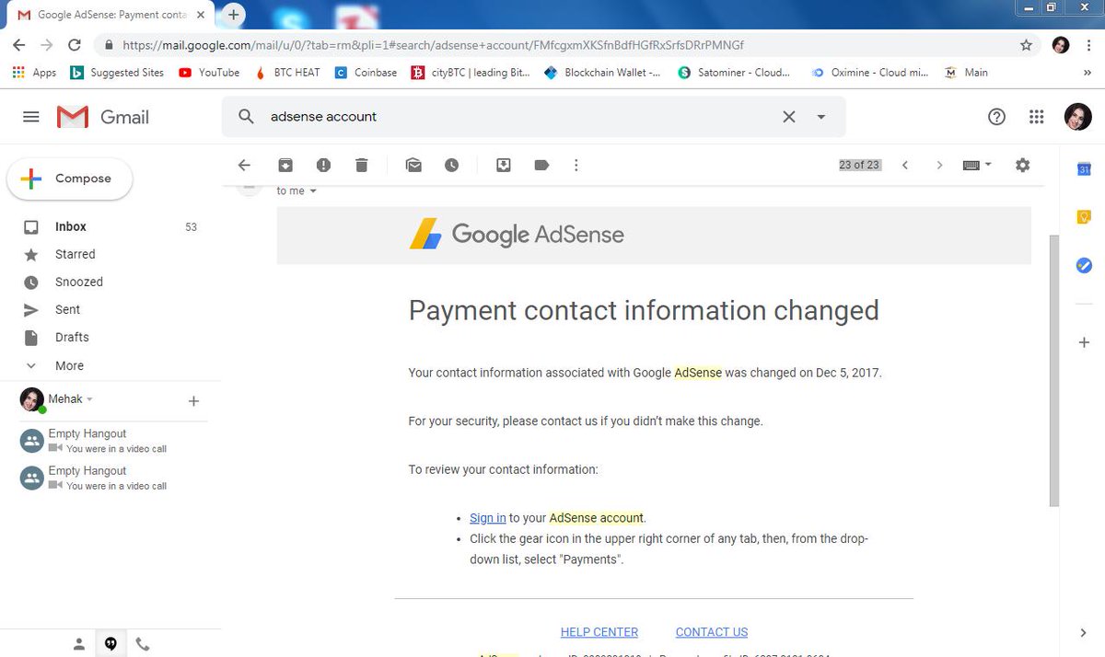This screenshot has width=1105, height=657.
Task: Go to the newer conversation
Action: coord(905,166)
